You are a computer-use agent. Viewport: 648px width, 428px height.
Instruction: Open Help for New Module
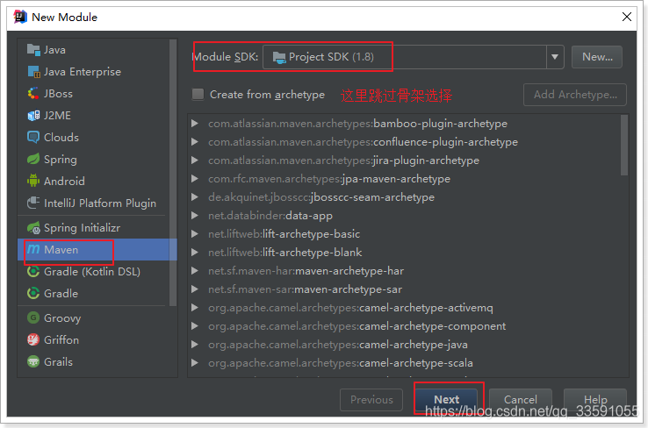click(595, 400)
